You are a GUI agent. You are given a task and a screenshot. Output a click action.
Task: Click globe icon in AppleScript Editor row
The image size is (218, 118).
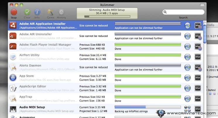(187, 88)
